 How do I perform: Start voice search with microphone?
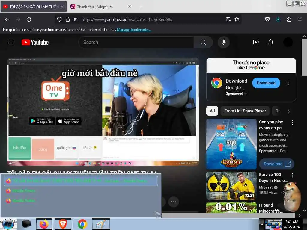coord(224,42)
